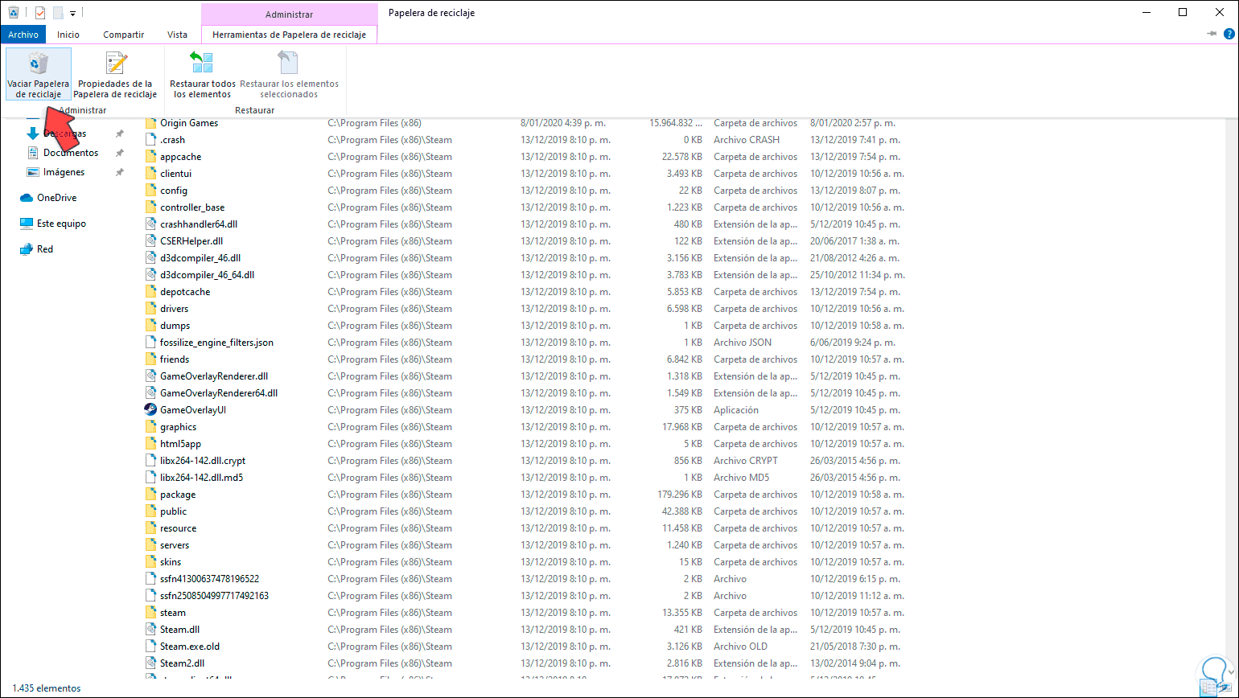The height and width of the screenshot is (698, 1239).
Task: Click the Steam2.dll file icon
Action: pyautogui.click(x=150, y=663)
